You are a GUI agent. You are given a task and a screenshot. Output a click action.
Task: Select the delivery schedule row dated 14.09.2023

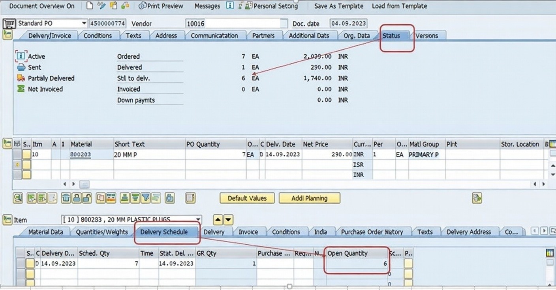[30, 264]
